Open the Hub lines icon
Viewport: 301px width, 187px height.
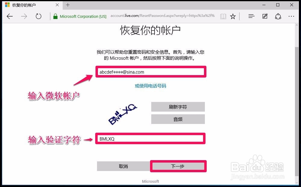point(251,16)
